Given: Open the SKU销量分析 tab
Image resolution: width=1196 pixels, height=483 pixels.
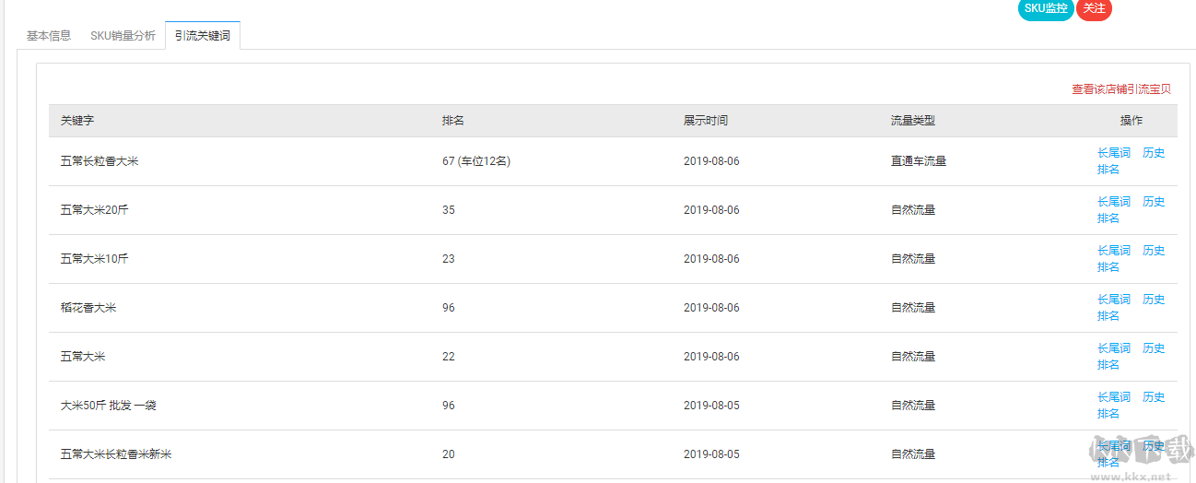Looking at the screenshot, I should [123, 36].
